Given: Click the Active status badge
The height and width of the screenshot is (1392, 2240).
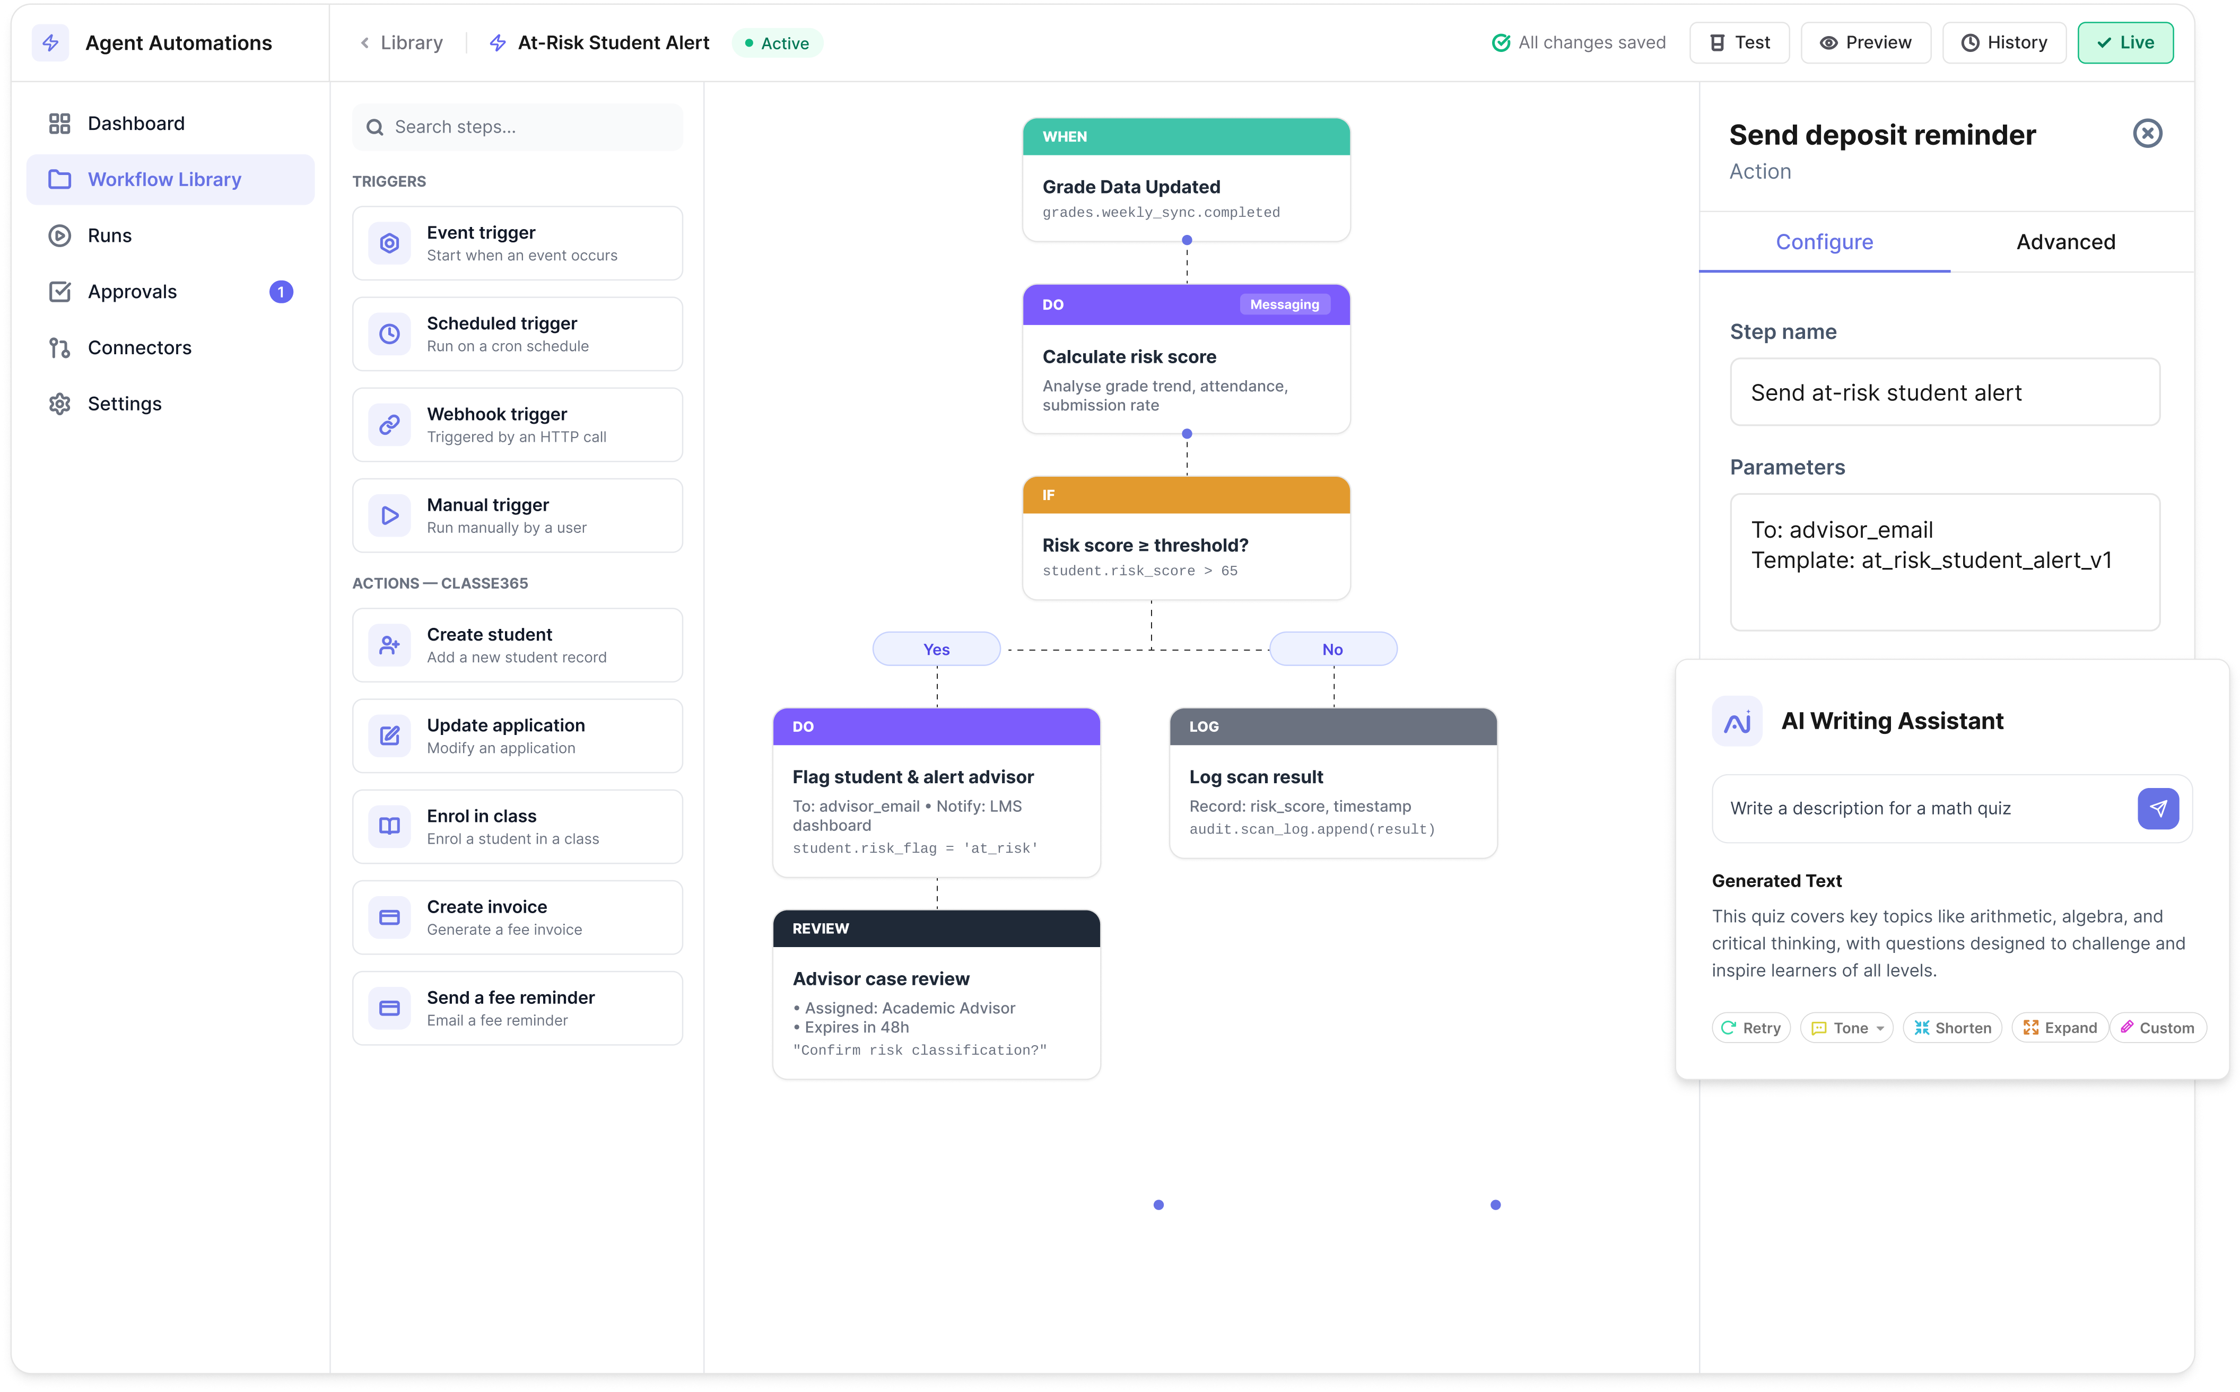Looking at the screenshot, I should point(777,43).
